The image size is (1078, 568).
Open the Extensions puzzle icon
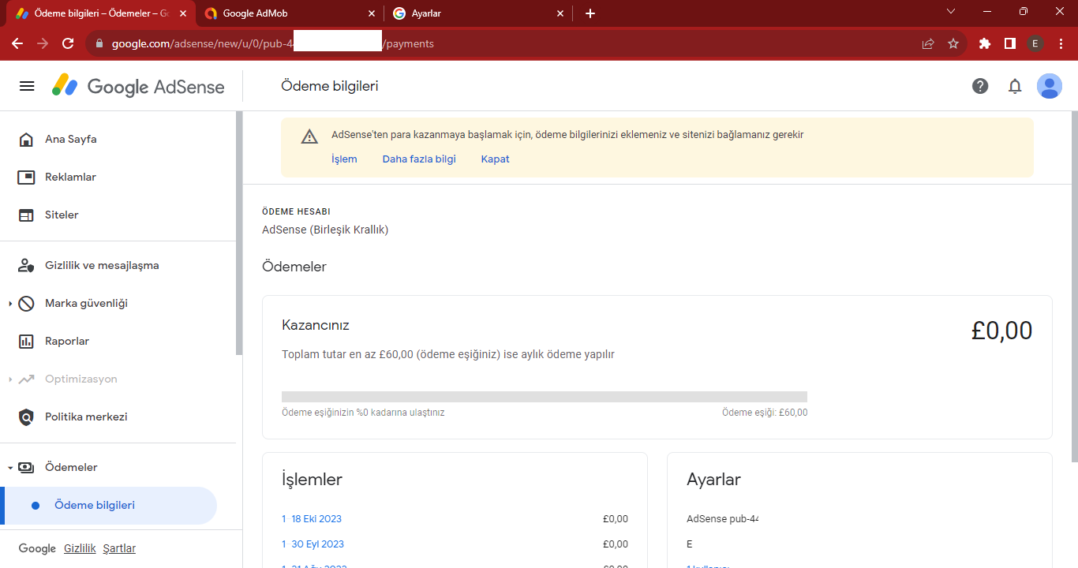click(x=984, y=43)
